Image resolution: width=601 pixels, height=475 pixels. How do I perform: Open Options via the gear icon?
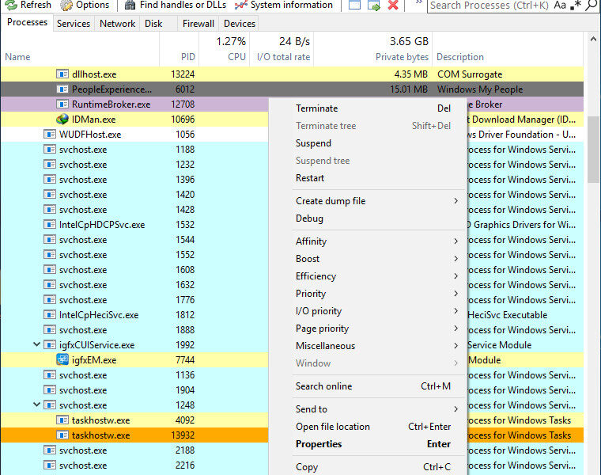point(66,5)
